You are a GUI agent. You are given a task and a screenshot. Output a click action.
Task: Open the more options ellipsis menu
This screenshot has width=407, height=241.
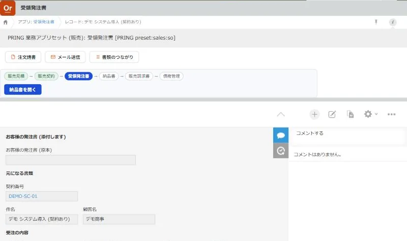pos(391,114)
